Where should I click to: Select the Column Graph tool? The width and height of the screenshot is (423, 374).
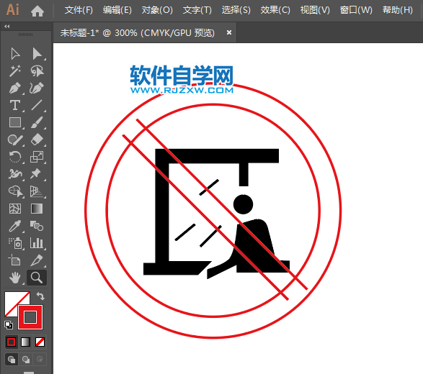point(37,243)
